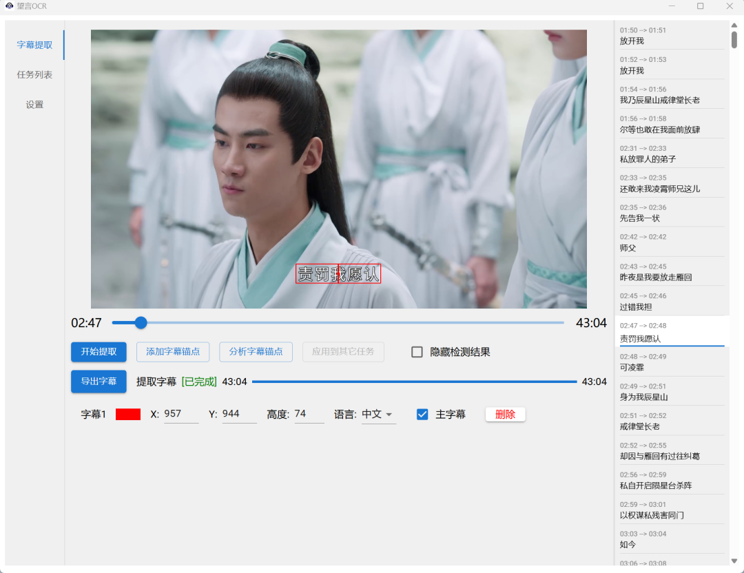Delete subtitle track using 删除 button
Image resolution: width=744 pixels, height=573 pixels.
[505, 414]
